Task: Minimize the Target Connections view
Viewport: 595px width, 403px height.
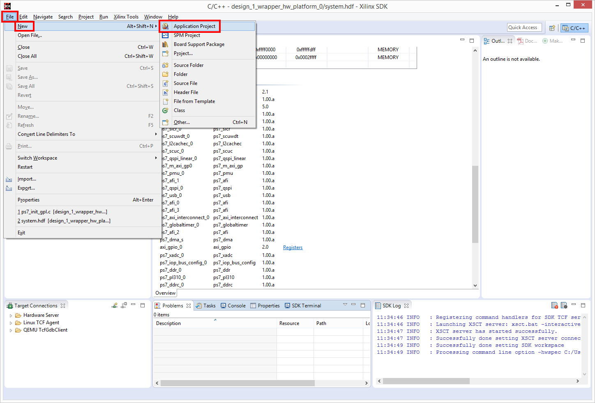Action: click(x=133, y=305)
